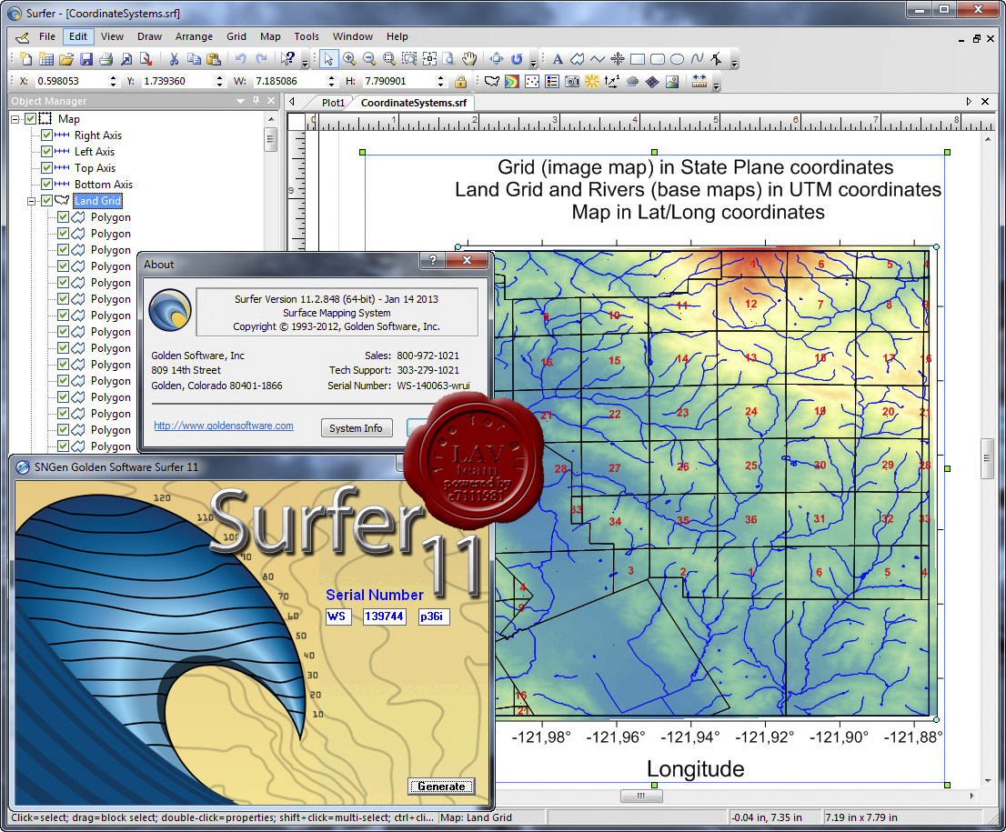Uncheck the Left Axis visibility checkbox
Image resolution: width=1006 pixels, height=832 pixels.
click(x=46, y=151)
